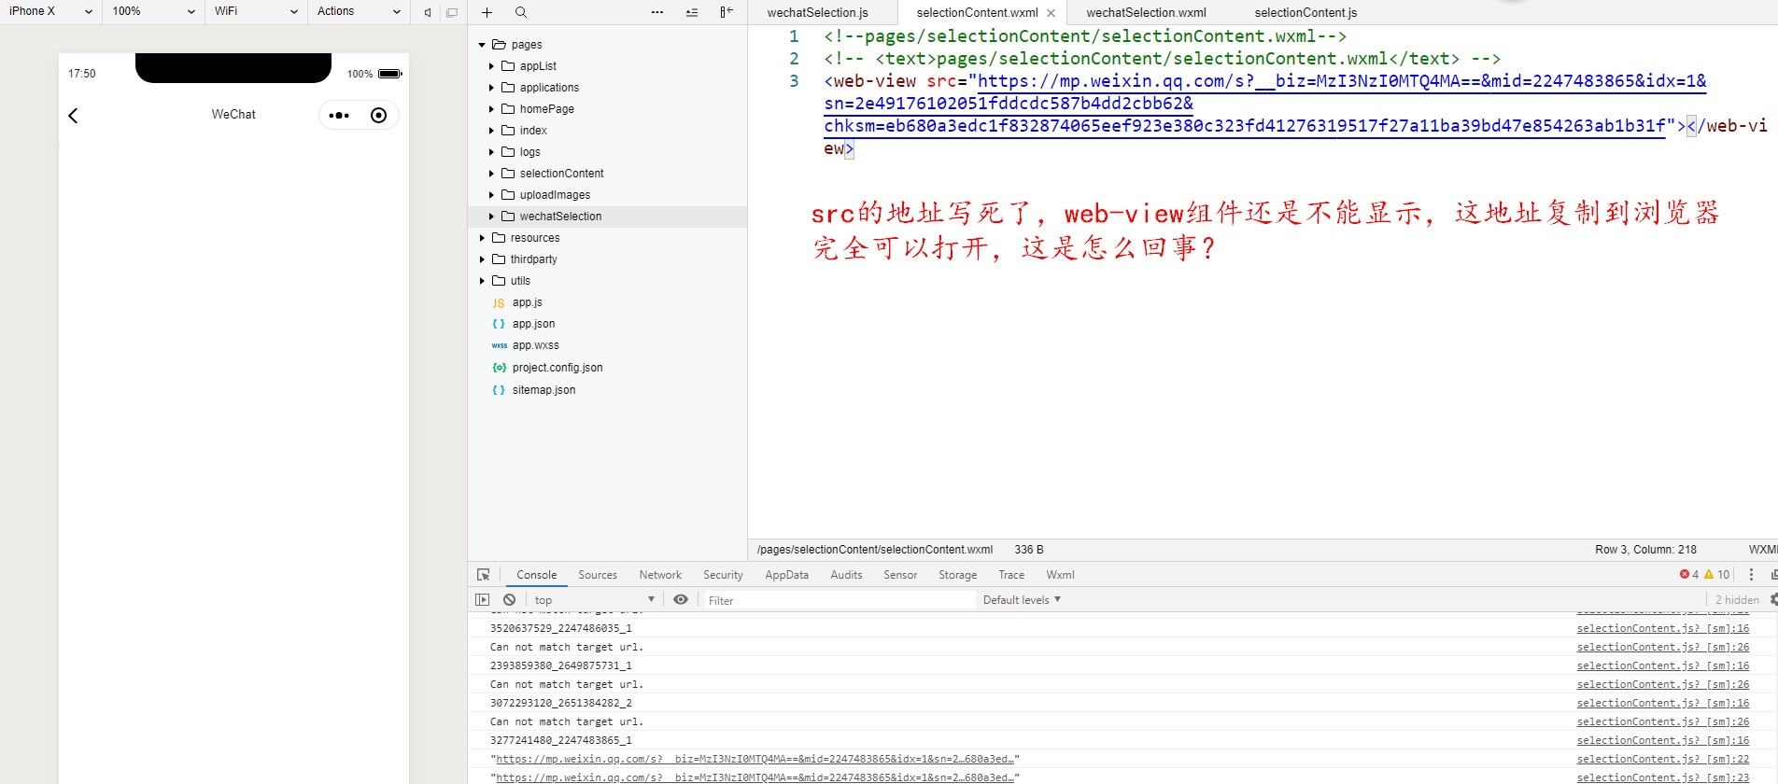The width and height of the screenshot is (1778, 784).
Task: Expand the wechatSelection folder
Action: [x=491, y=217]
